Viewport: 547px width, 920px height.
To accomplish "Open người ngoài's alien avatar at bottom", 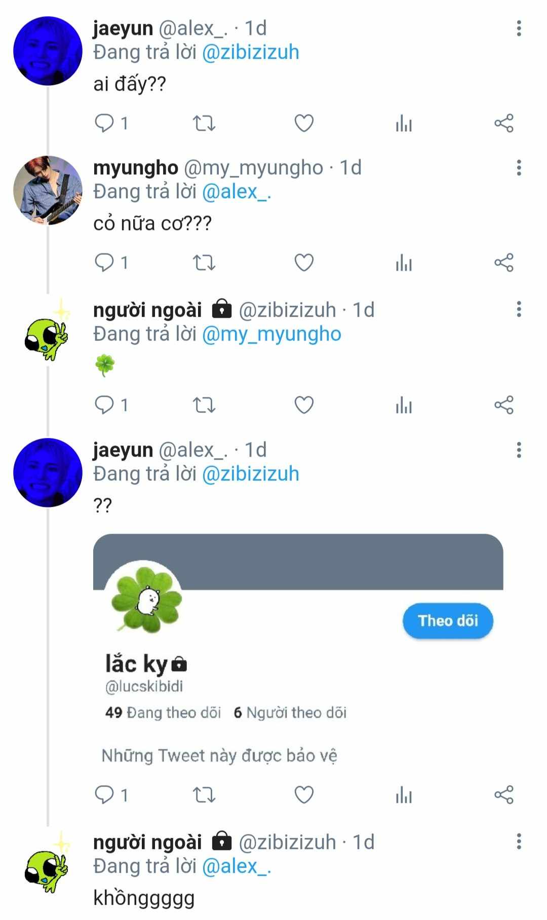I will pos(47,864).
